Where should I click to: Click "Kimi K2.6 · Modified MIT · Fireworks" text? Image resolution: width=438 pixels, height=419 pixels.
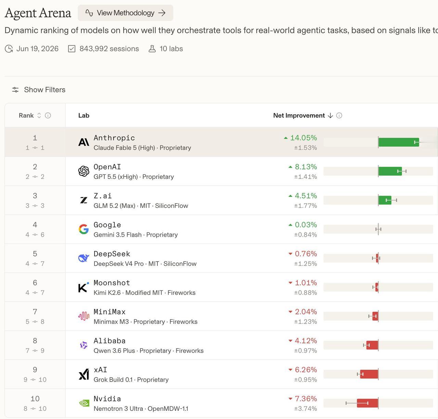point(145,293)
